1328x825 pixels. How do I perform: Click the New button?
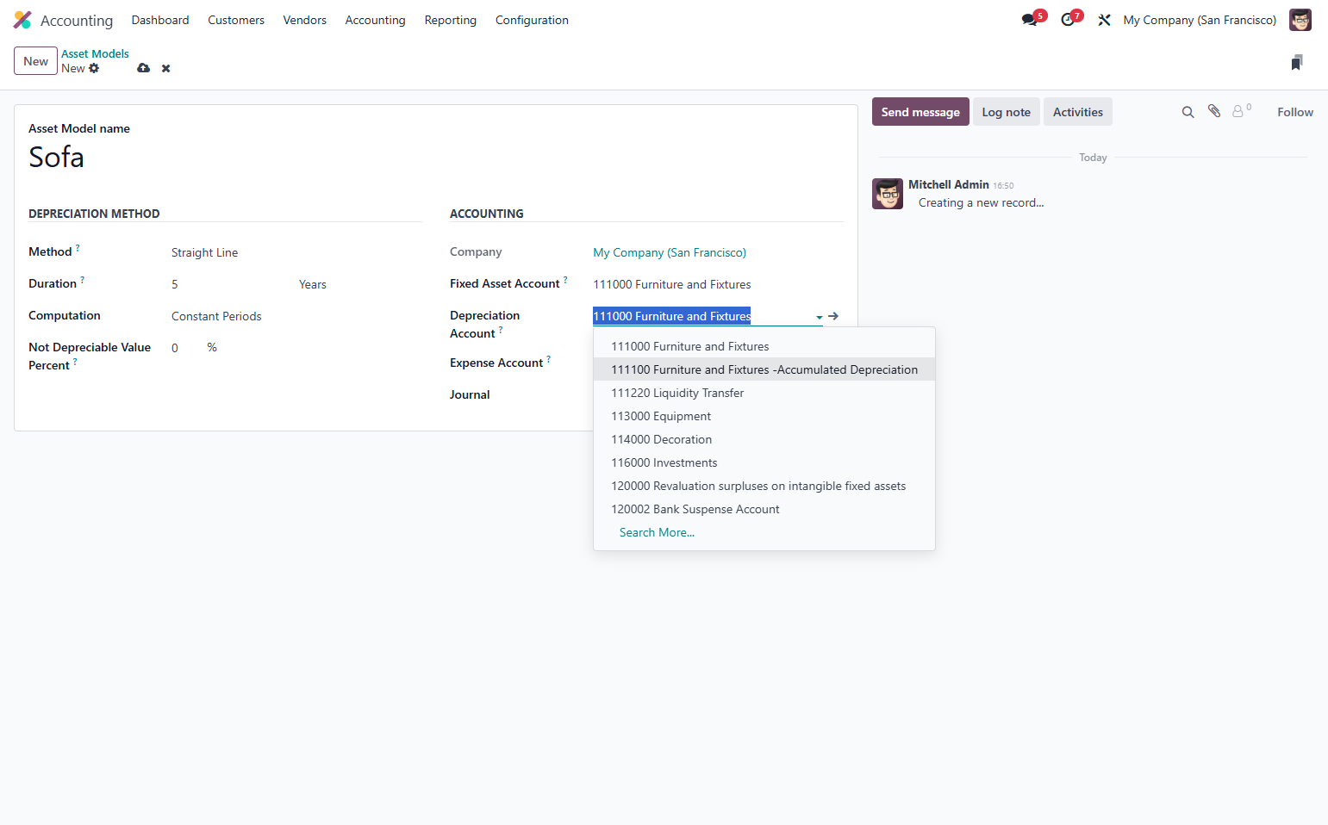point(35,61)
